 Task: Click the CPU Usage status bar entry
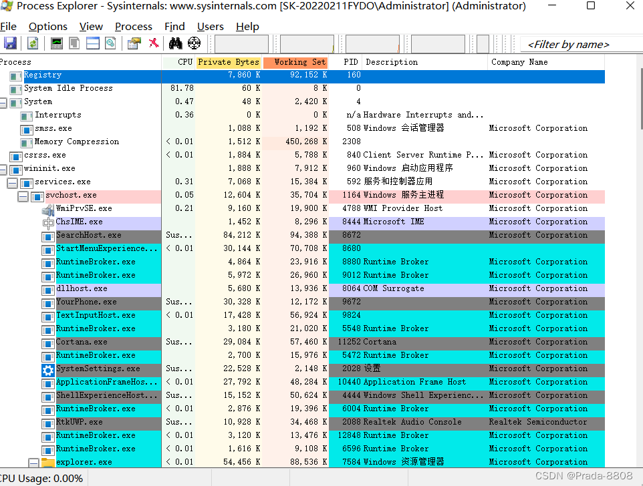41,478
